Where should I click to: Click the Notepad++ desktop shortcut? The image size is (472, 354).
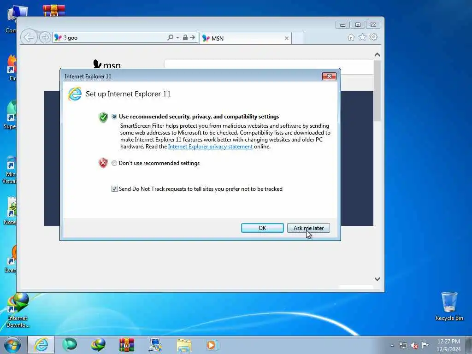click(x=11, y=211)
